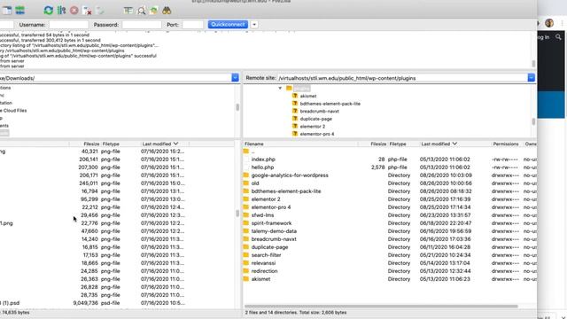
Task: Select elementor 2 in the remote tree
Action: point(313,126)
